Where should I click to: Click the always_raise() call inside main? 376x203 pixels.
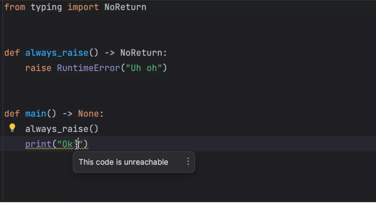tap(62, 129)
